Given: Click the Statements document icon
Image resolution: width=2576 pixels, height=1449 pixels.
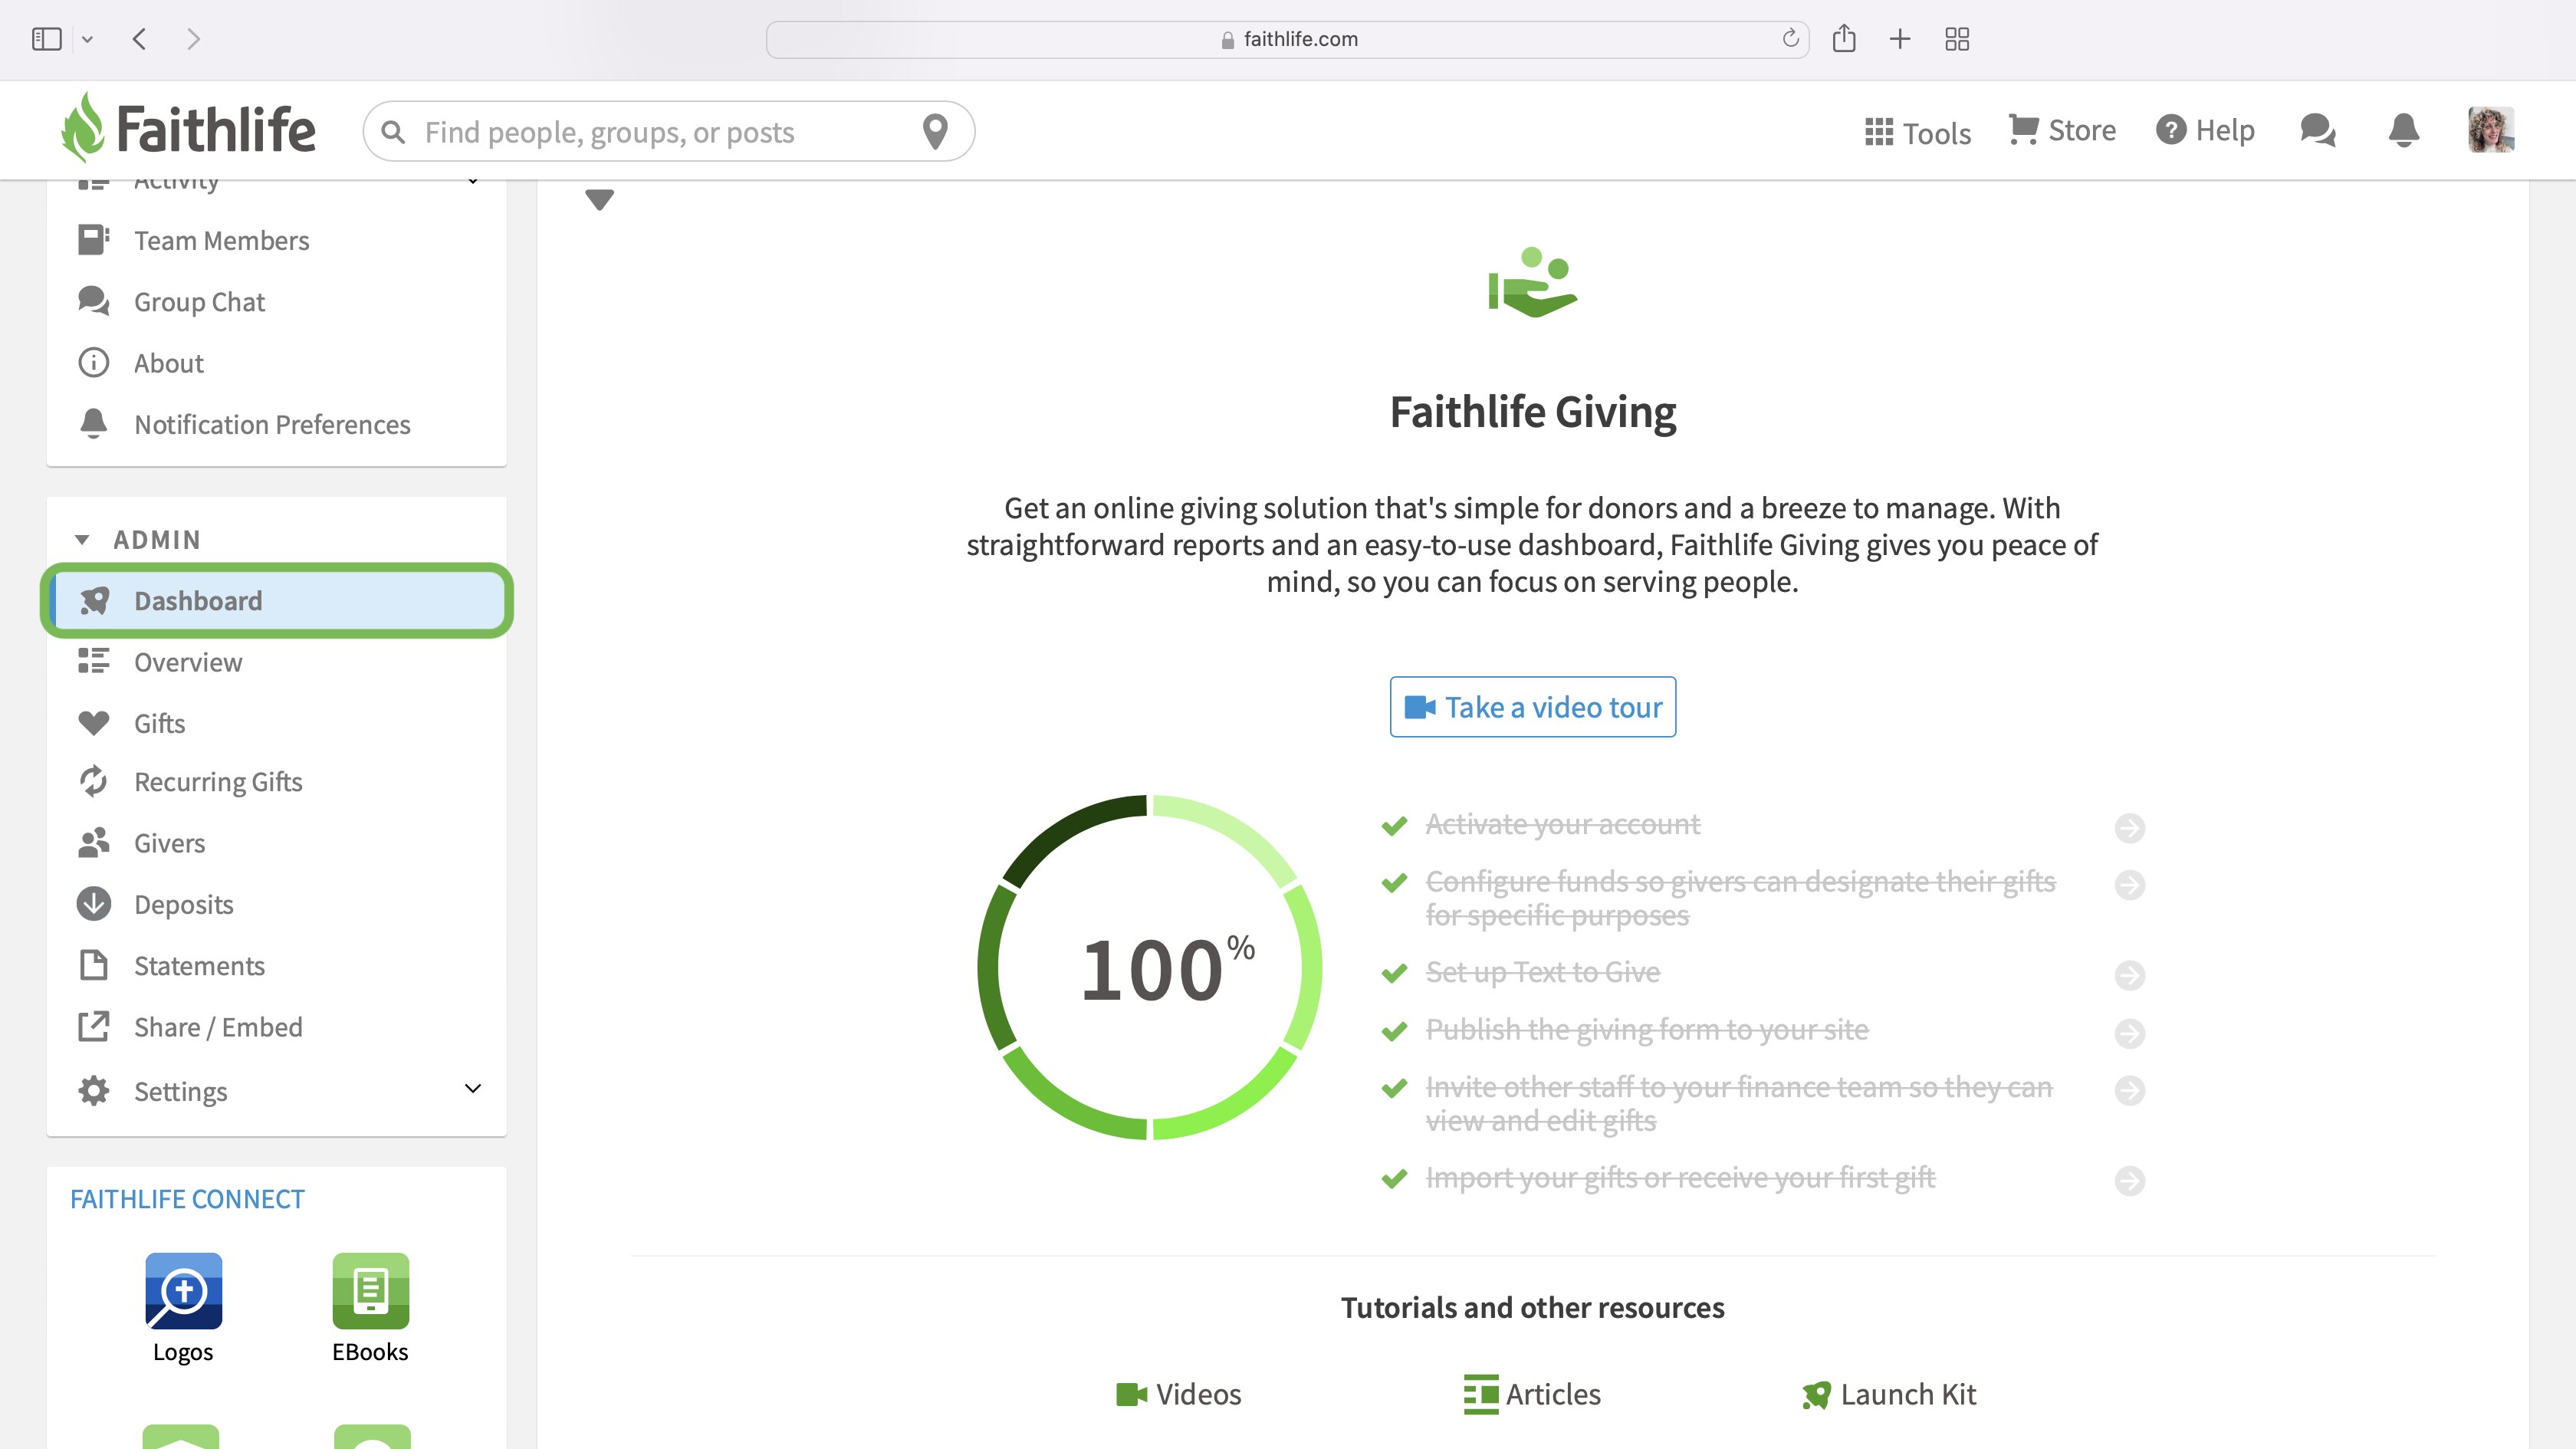Looking at the screenshot, I should [94, 965].
